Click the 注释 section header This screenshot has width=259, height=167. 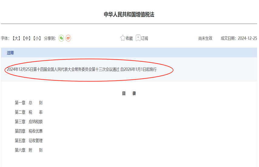[10, 53]
